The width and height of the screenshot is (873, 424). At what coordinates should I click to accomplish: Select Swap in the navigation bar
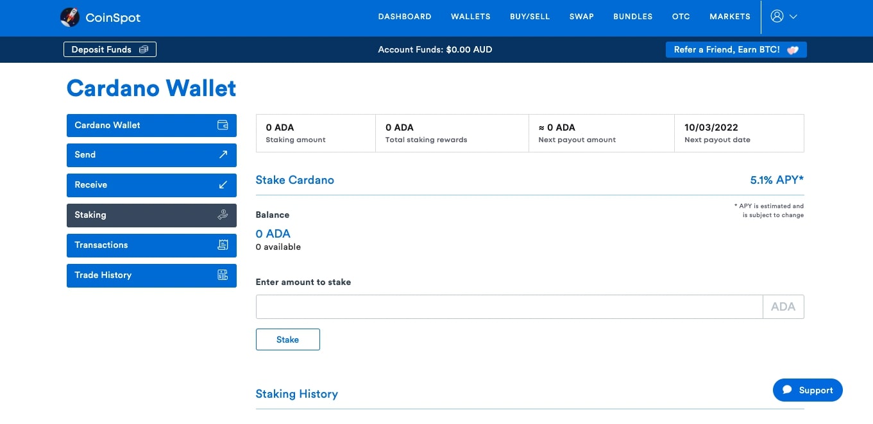[x=582, y=17]
